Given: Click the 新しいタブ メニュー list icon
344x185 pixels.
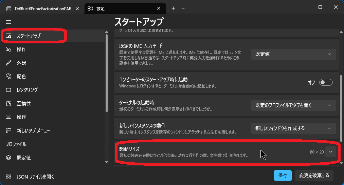Looking at the screenshot, I should click(x=9, y=131).
